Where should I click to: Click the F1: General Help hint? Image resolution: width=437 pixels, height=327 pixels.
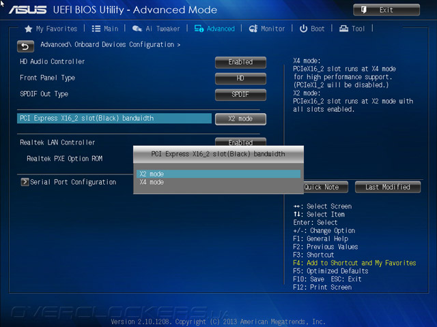coord(320,238)
